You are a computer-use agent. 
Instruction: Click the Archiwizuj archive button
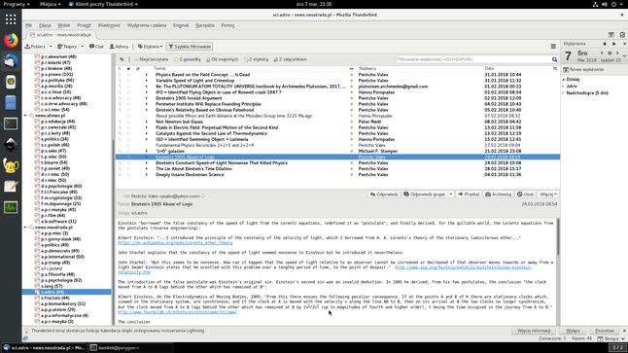pos(499,194)
